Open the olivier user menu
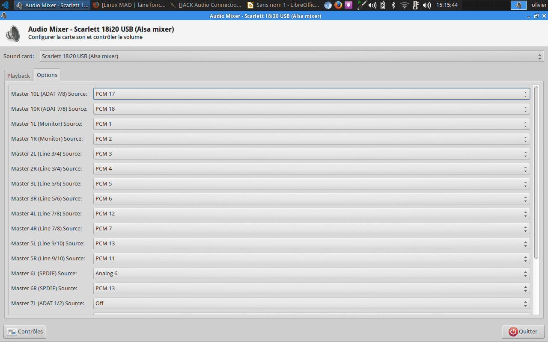Screen dimensions: 548x342 [x=539, y=5]
